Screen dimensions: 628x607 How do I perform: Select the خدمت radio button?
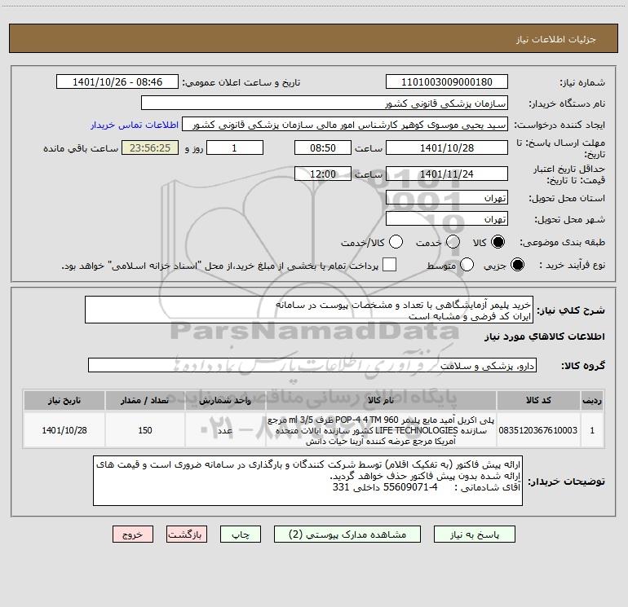click(x=453, y=242)
